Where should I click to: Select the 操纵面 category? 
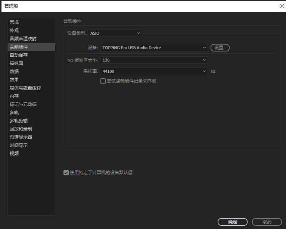(x=16, y=63)
